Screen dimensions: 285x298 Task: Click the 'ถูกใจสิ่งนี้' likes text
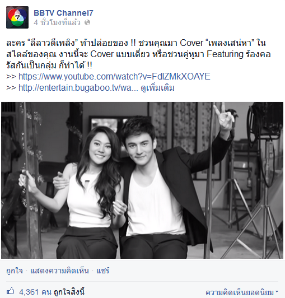pos(69,292)
